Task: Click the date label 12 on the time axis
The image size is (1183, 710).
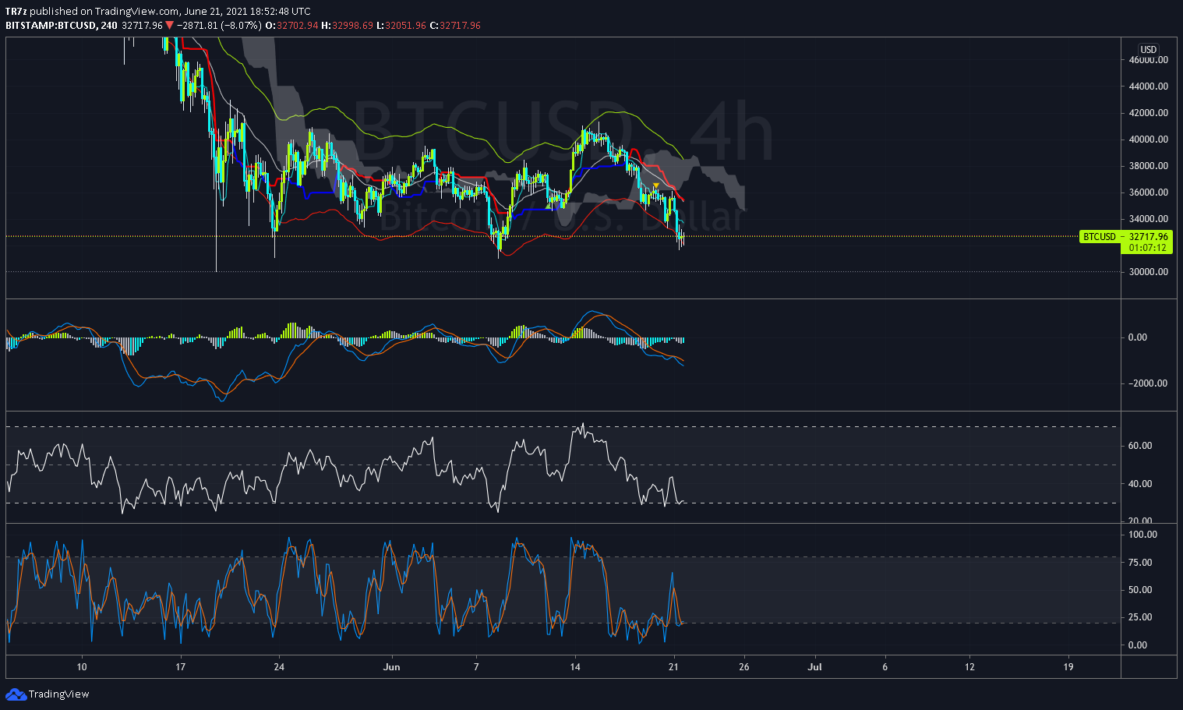Action: pos(969,667)
